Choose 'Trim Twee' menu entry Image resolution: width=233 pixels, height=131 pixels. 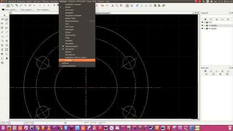(x=77, y=27)
